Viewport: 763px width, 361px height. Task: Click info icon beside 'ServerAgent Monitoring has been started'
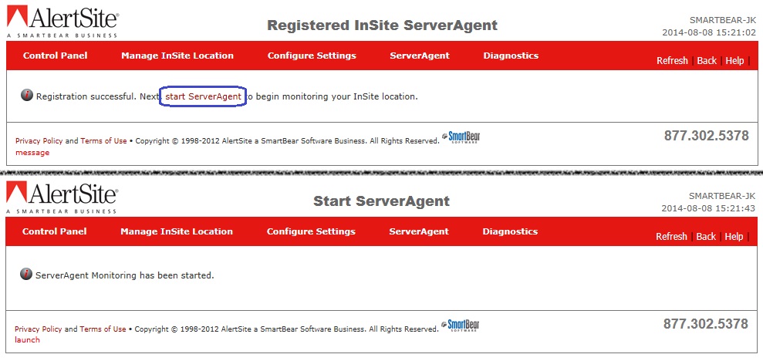pyautogui.click(x=26, y=274)
